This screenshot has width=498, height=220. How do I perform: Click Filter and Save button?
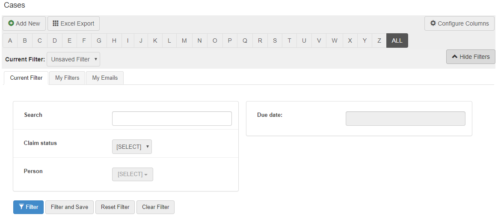(x=69, y=207)
